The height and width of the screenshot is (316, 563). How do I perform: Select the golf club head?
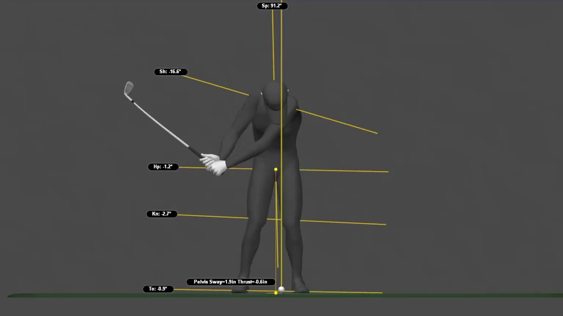click(x=128, y=88)
